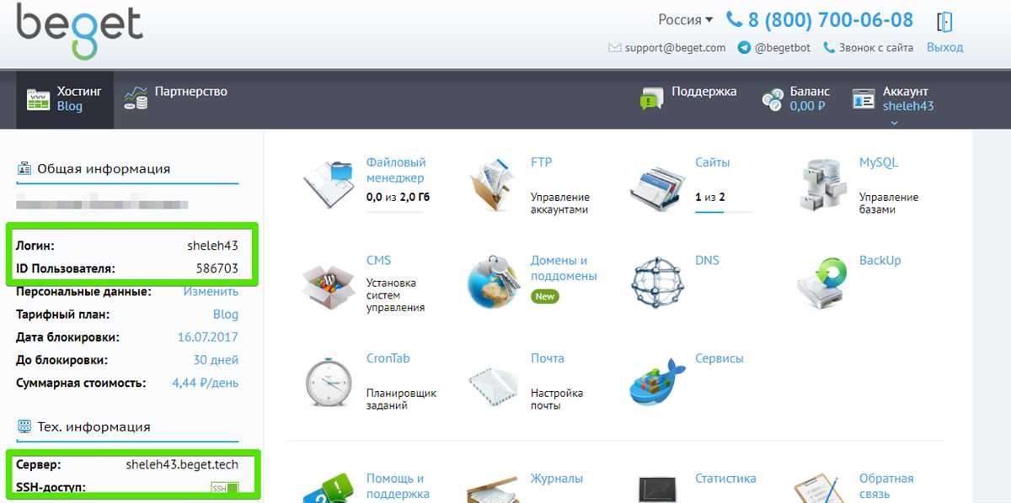Click the Balance coins icon
1011x503 pixels.
click(x=773, y=99)
